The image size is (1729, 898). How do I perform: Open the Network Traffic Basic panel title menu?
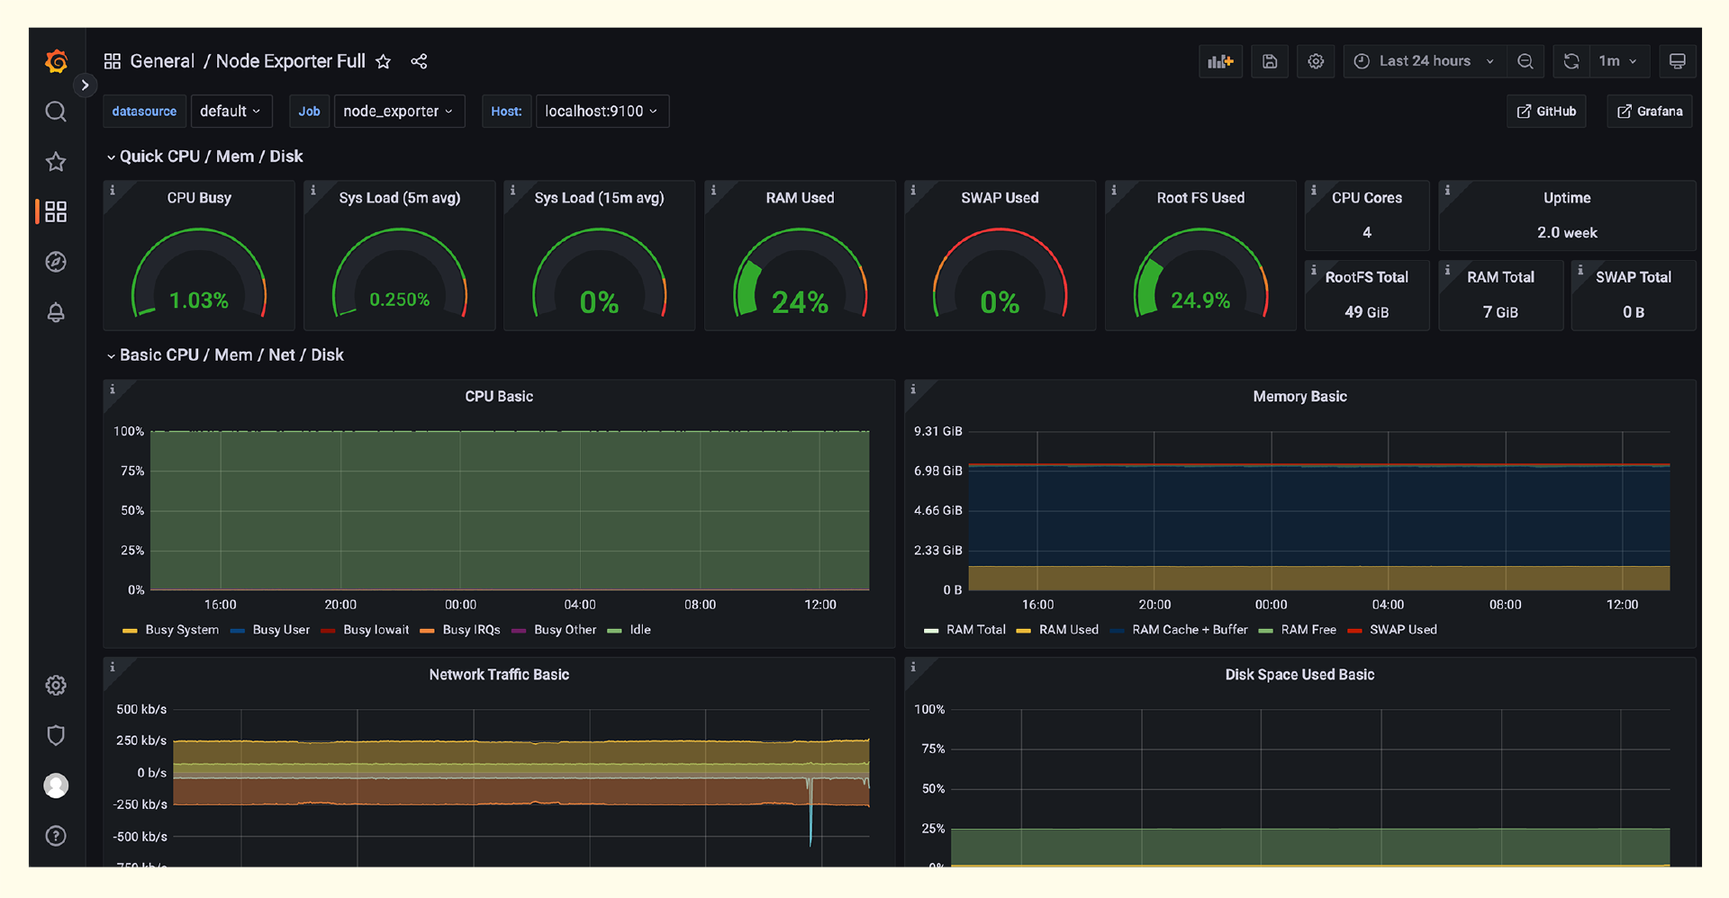[499, 675]
